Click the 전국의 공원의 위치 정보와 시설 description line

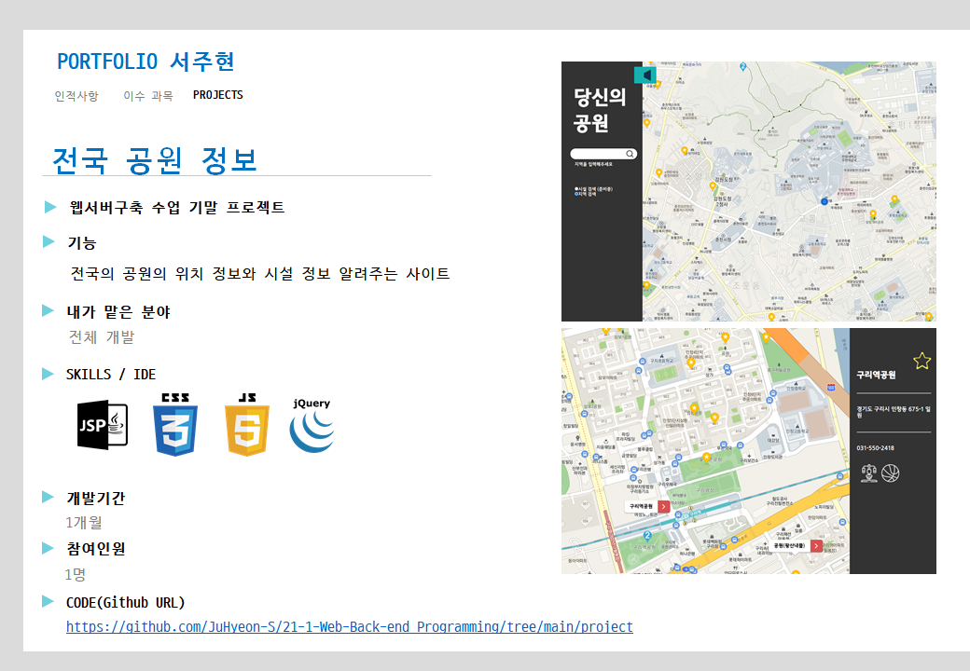point(260,274)
